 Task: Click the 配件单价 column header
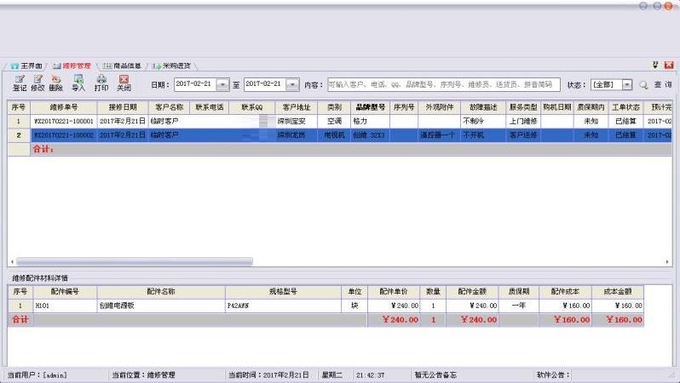(x=394, y=292)
